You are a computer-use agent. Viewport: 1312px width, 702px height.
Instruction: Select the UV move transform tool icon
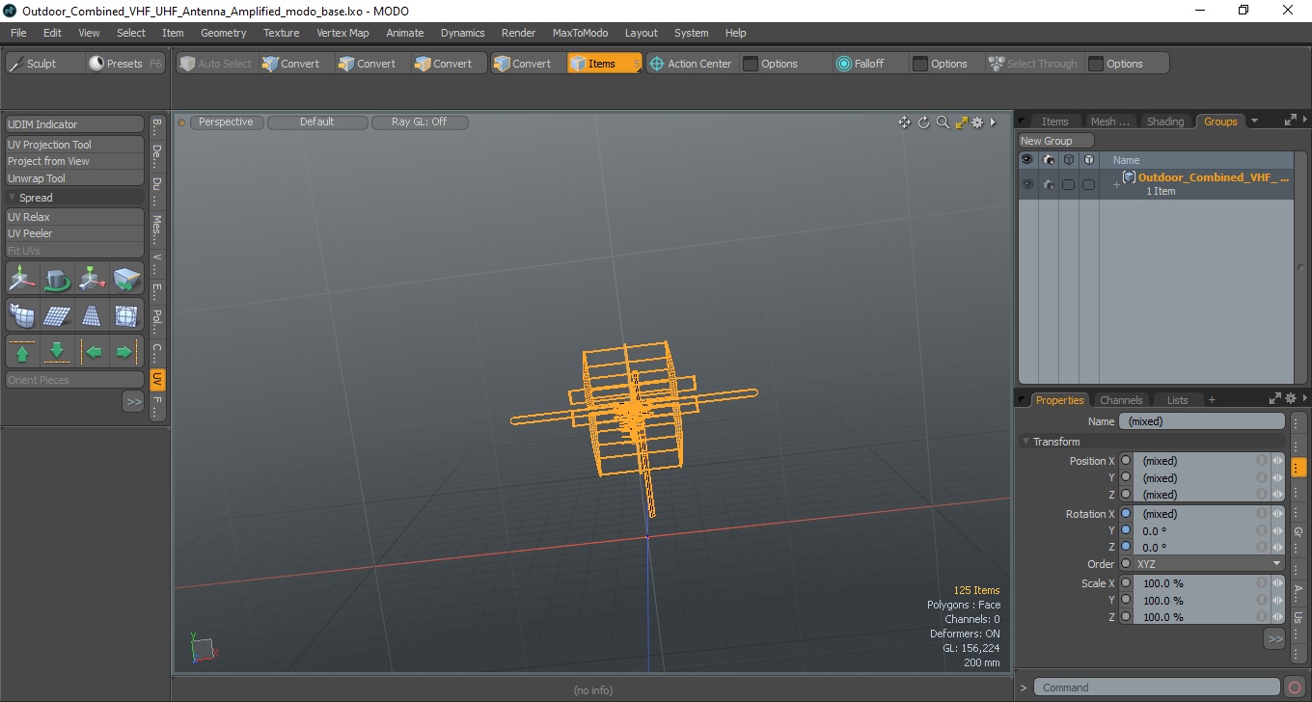click(x=23, y=279)
